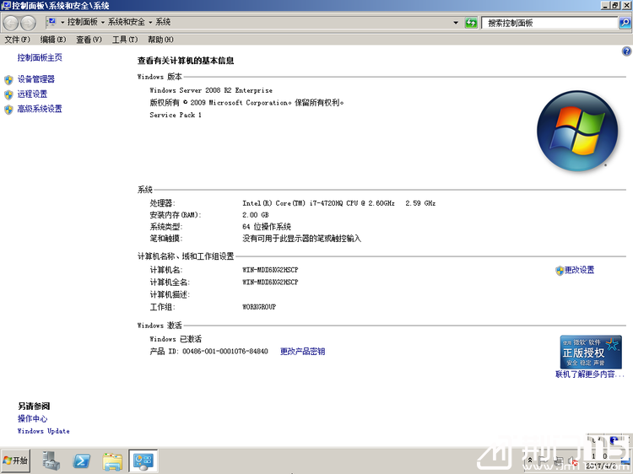The width and height of the screenshot is (633, 474).
Task: Click the shield icon beside 高级系统设置
Action: point(9,110)
